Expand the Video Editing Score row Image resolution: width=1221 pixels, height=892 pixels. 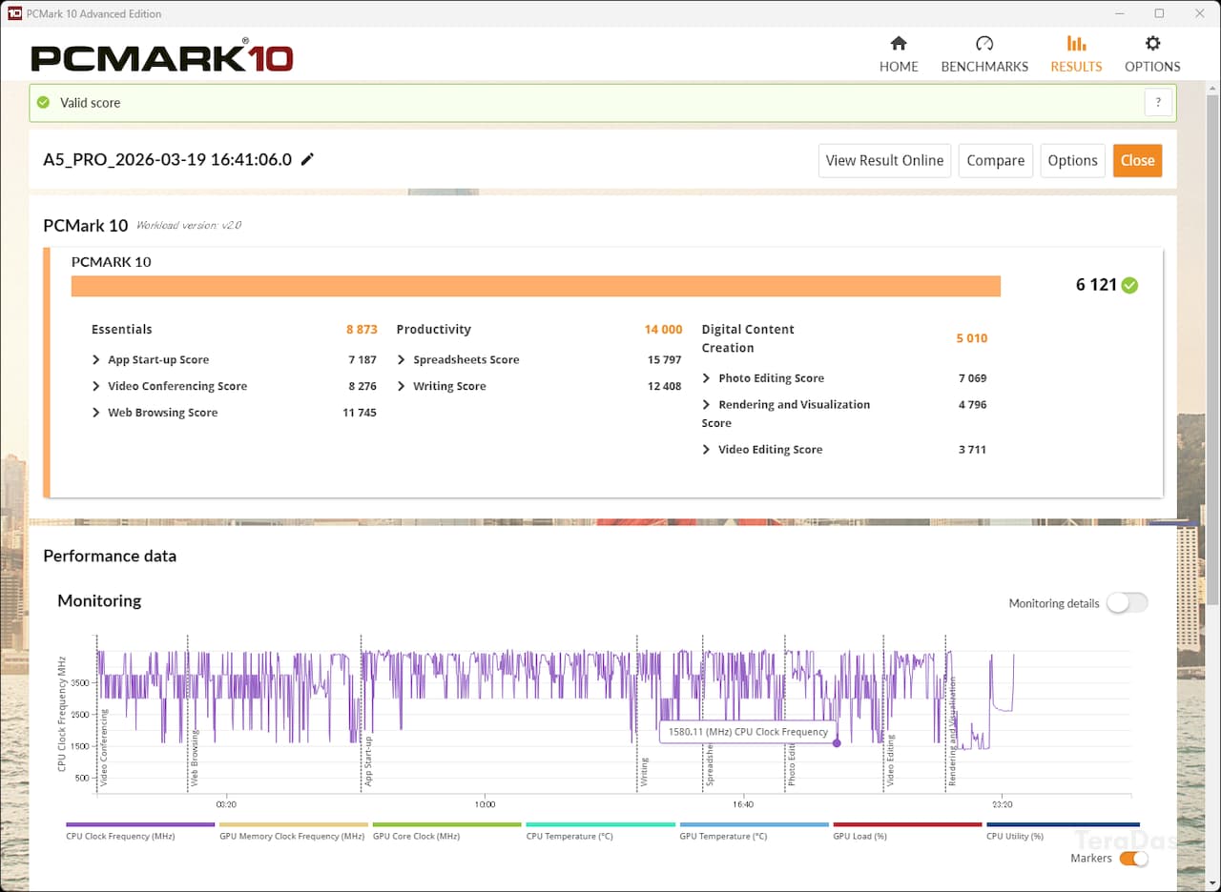[707, 450]
